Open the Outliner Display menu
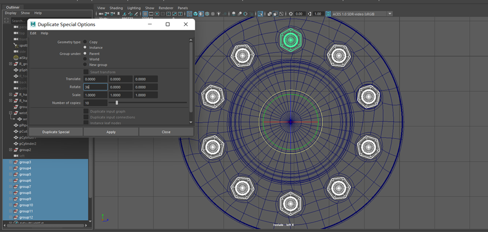Viewport: 488px width, 232px height. [11, 13]
